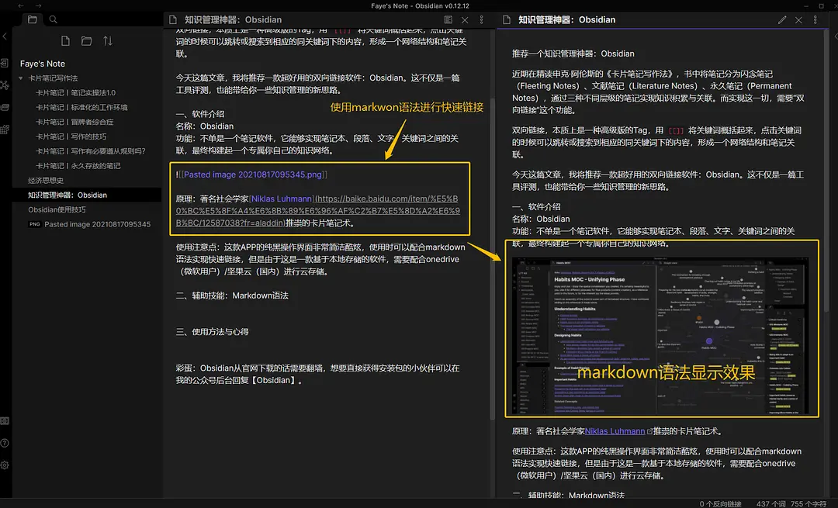Create a new note with the page icon
The width and height of the screenshot is (838, 508).
(65, 41)
